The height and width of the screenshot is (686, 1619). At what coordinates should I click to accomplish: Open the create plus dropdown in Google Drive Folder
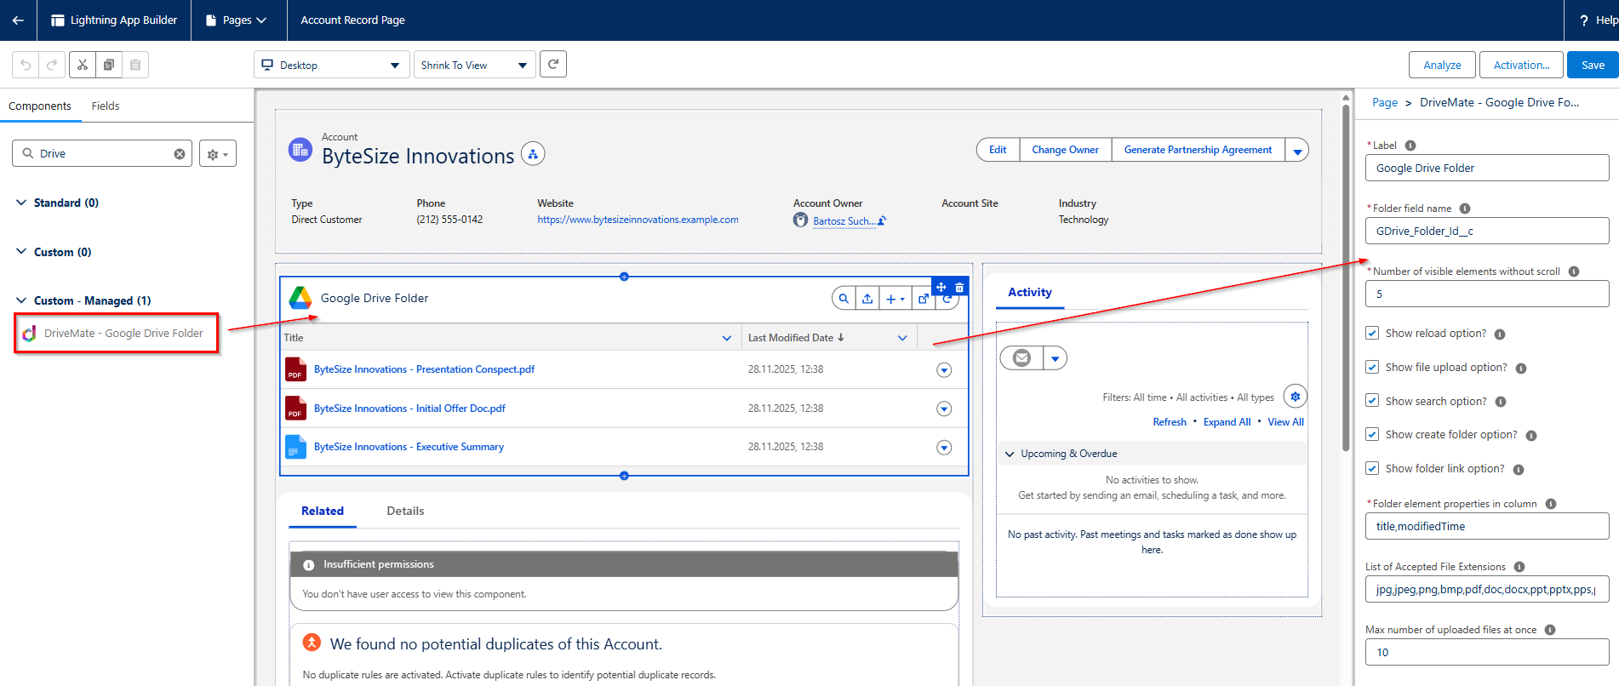tap(895, 299)
